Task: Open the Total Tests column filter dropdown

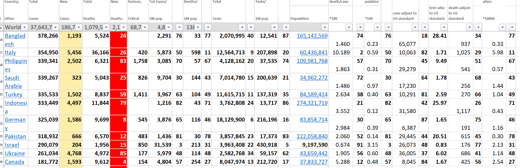Action: click(242, 27)
